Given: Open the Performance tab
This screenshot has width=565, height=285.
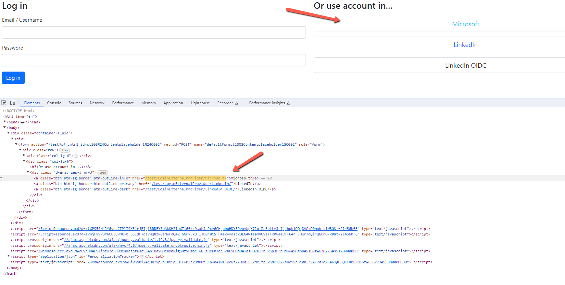Looking at the screenshot, I should [123, 103].
